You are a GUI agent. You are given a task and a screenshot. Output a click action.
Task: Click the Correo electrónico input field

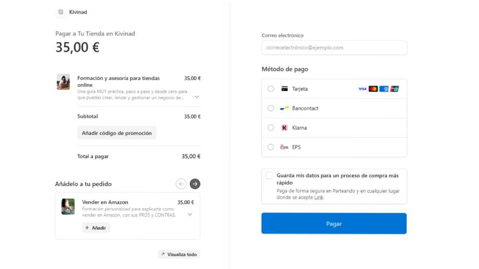(334, 48)
